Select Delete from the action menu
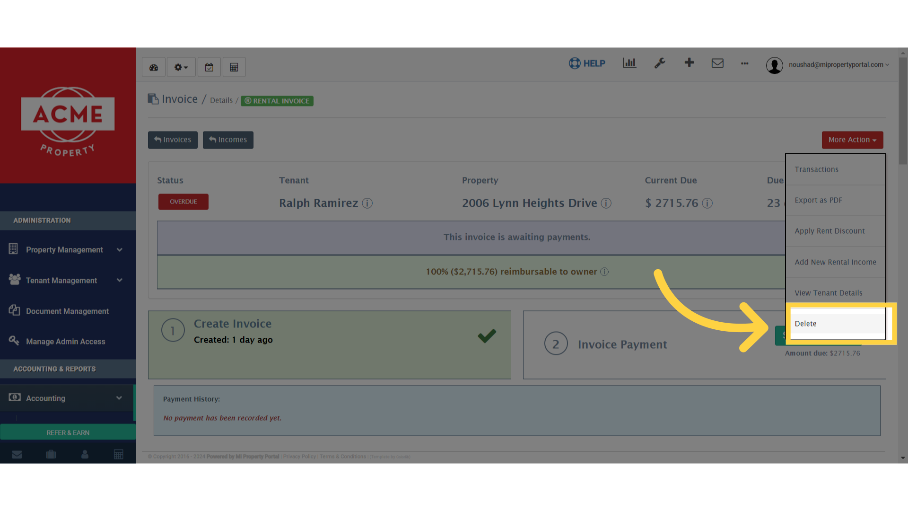 [805, 323]
